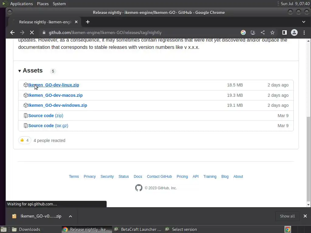Close the downloads bar
This screenshot has width=311, height=233.
[x=305, y=216]
